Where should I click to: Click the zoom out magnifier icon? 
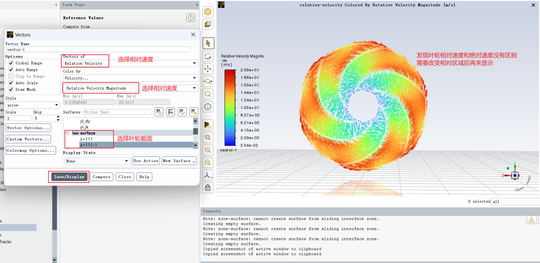pyautogui.click(x=207, y=162)
